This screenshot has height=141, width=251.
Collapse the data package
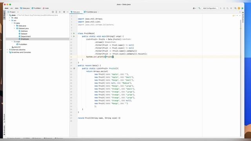point(12,23)
